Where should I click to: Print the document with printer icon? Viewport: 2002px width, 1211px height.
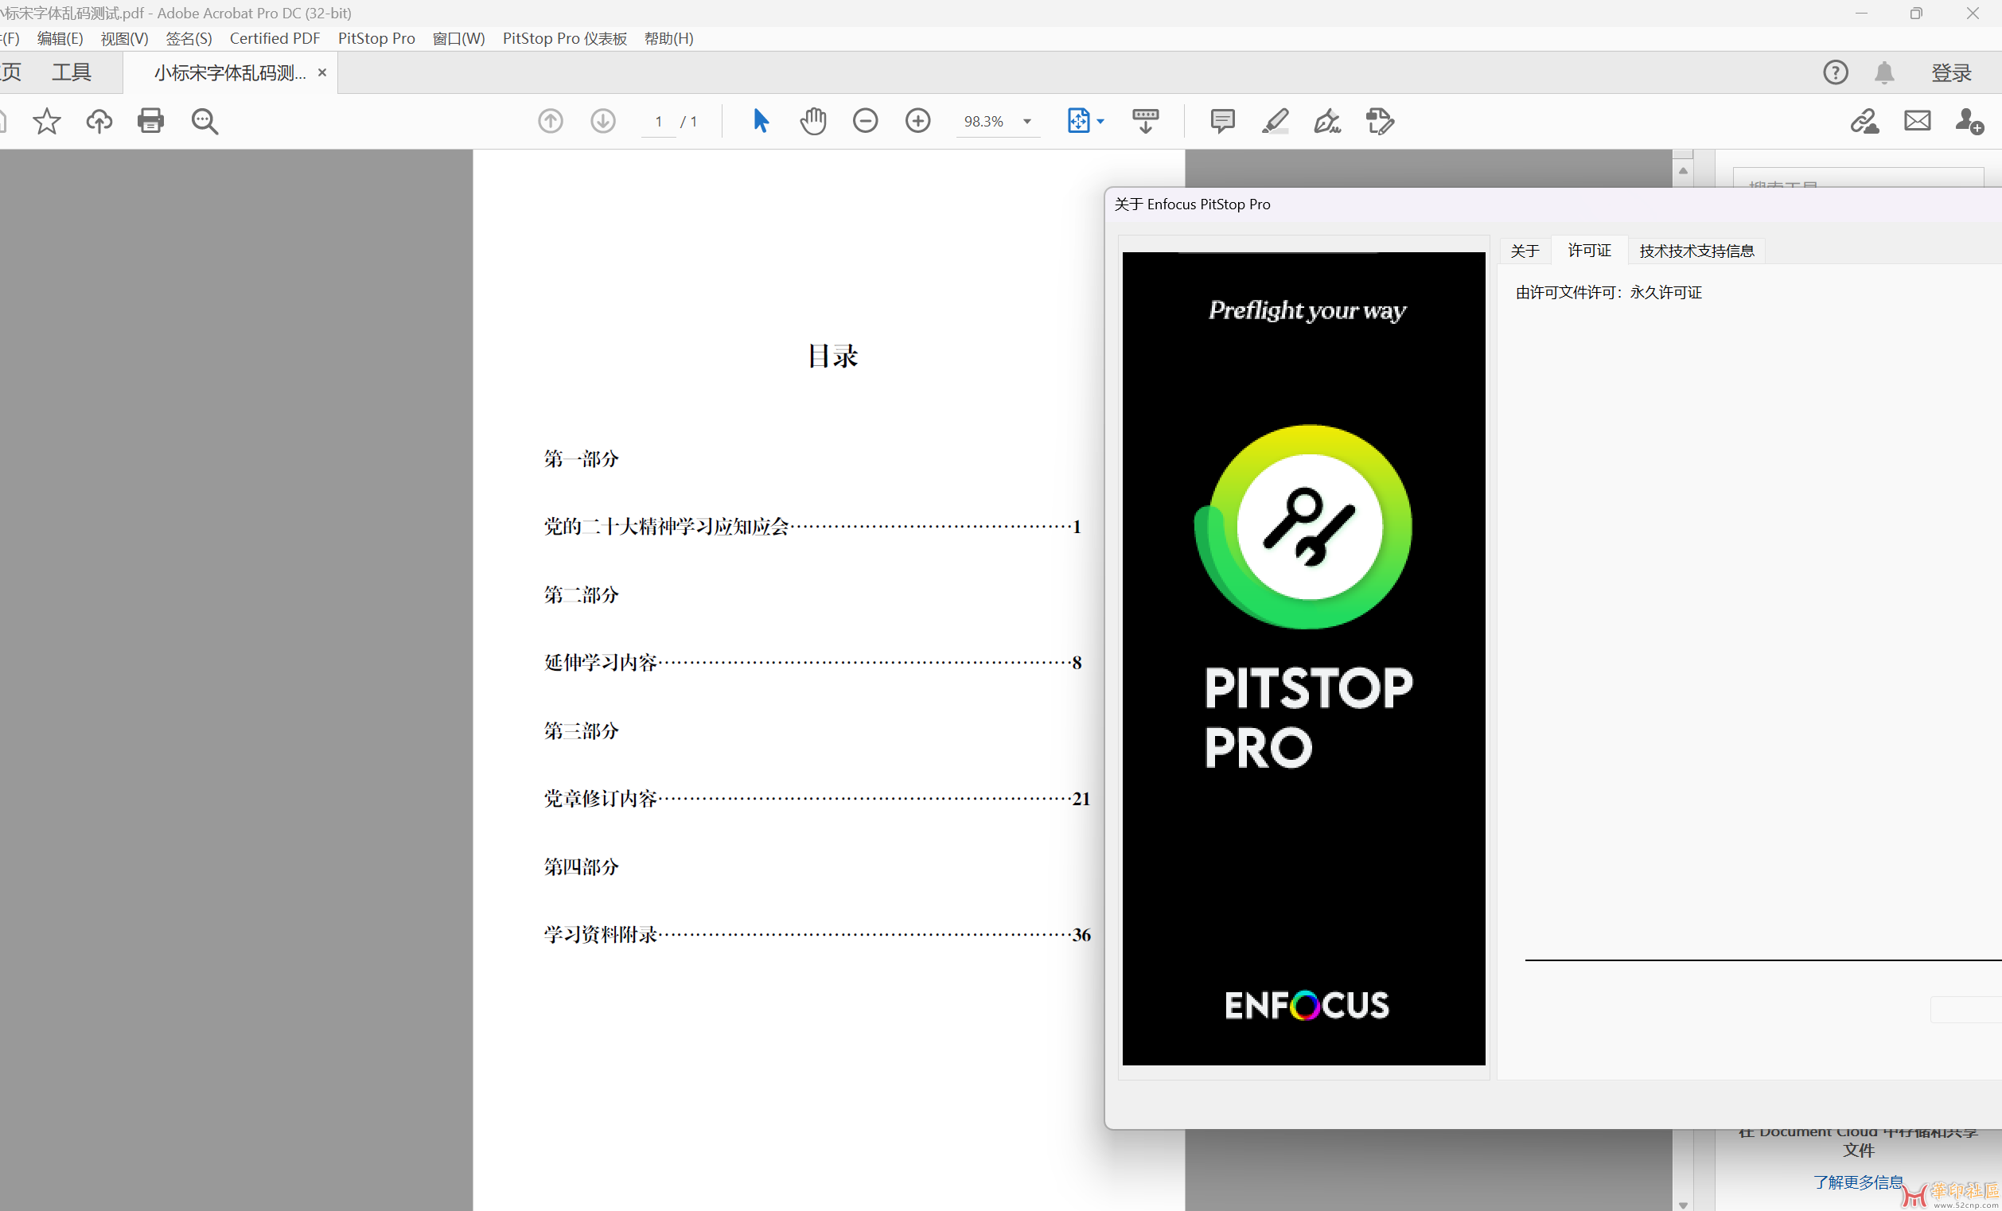(x=150, y=121)
